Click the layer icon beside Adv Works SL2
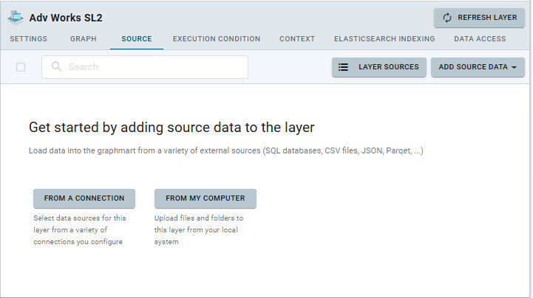Screen dimensions: 533x298 pyautogui.click(x=16, y=17)
